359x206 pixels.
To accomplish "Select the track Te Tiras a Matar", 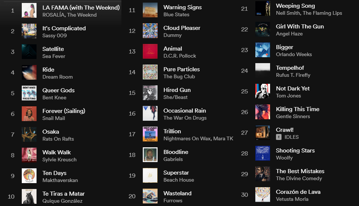I will click(x=63, y=194).
